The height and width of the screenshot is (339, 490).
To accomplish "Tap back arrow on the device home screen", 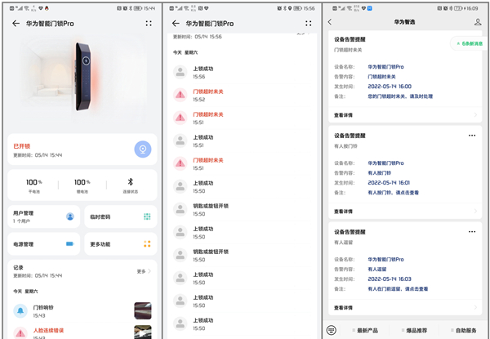I will (x=16, y=24).
